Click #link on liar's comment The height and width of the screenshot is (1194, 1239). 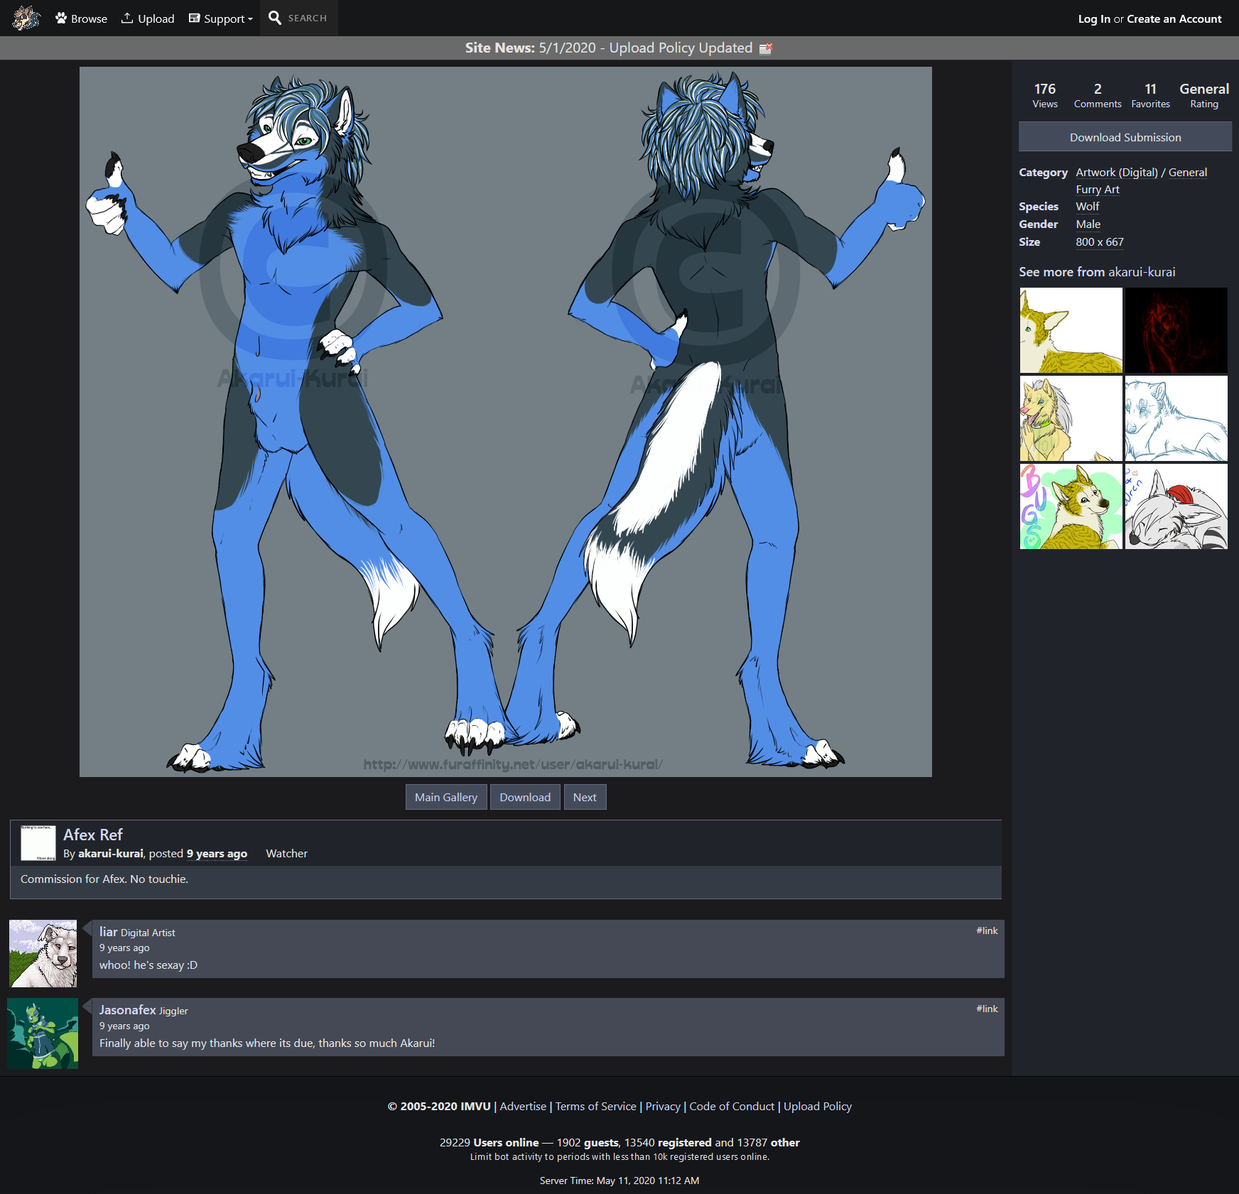coord(987,930)
